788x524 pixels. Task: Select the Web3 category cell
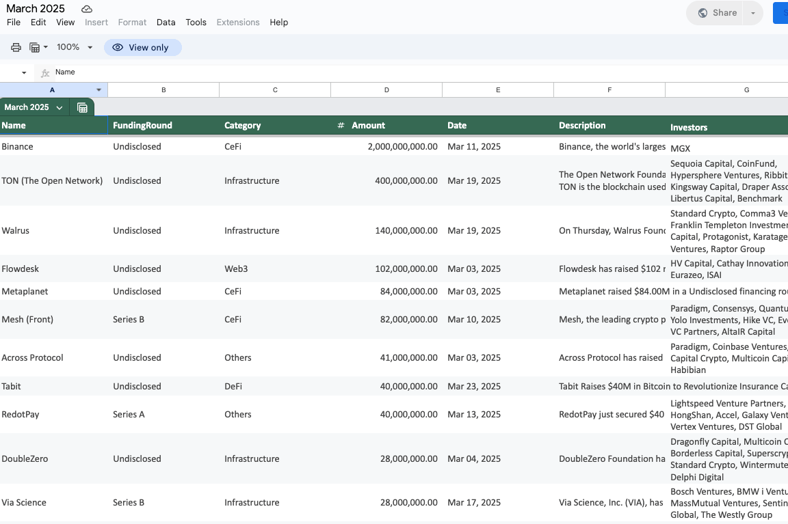(275, 268)
